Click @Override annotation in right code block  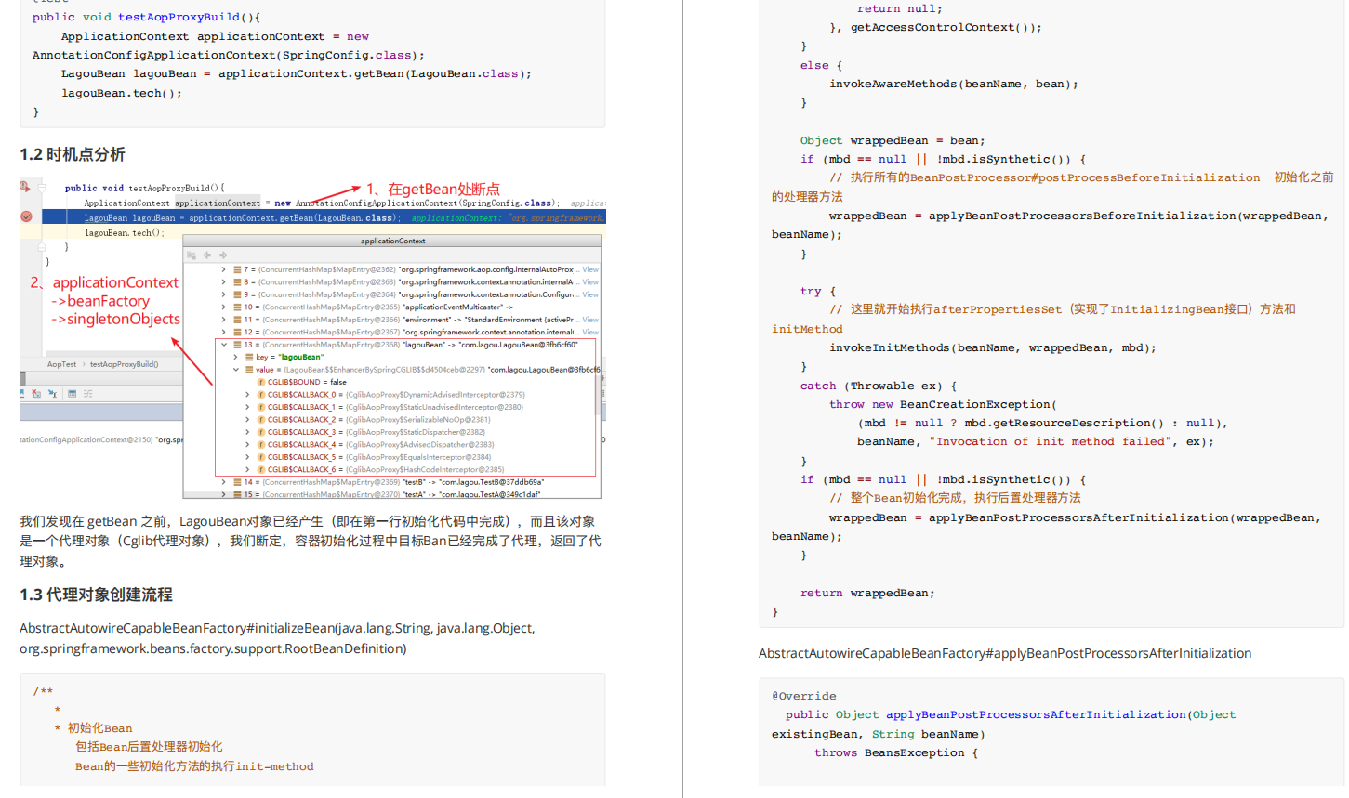pyautogui.click(x=804, y=696)
